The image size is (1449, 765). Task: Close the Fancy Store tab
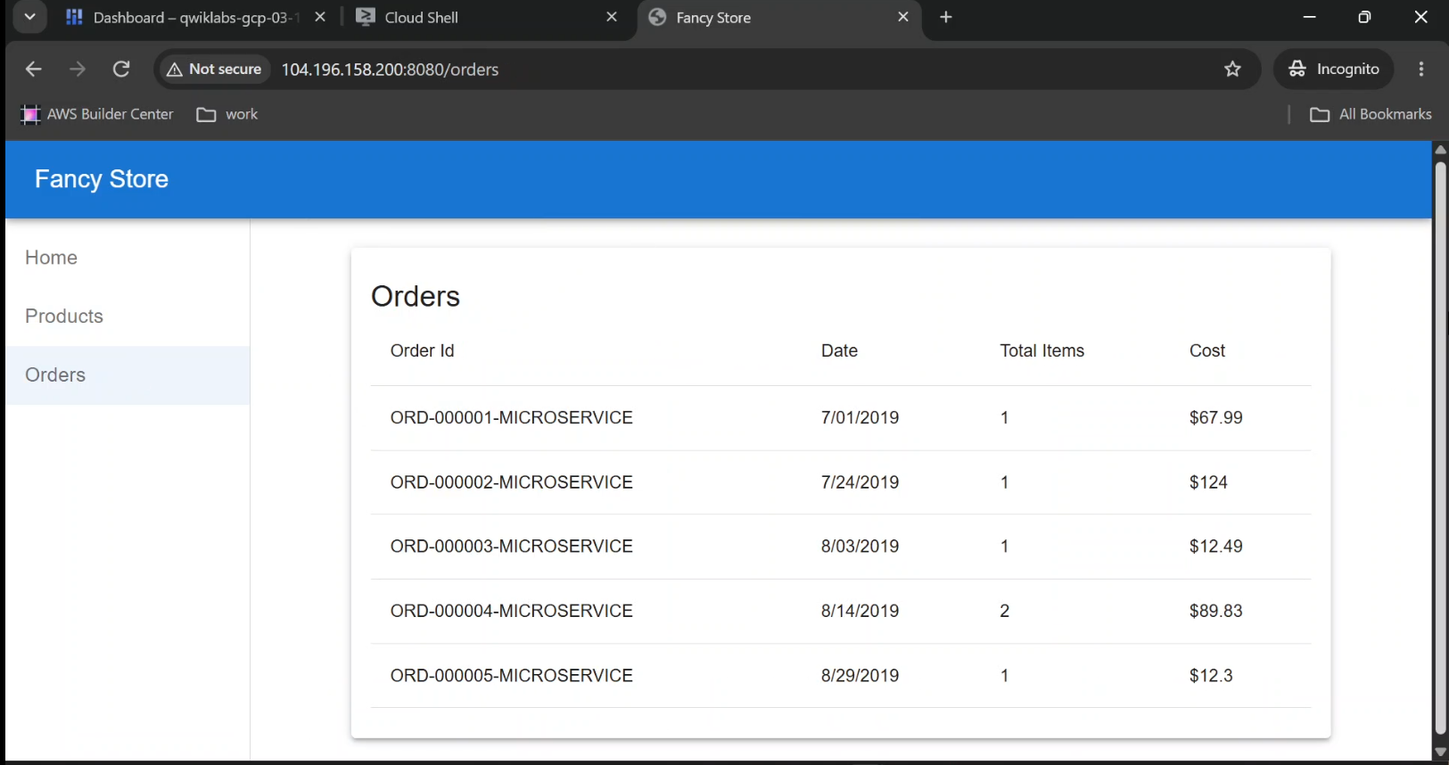click(x=903, y=17)
